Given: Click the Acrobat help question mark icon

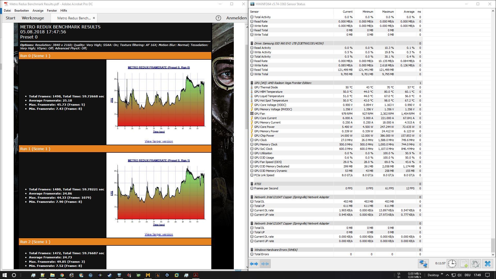Looking at the screenshot, I should tap(218, 18).
